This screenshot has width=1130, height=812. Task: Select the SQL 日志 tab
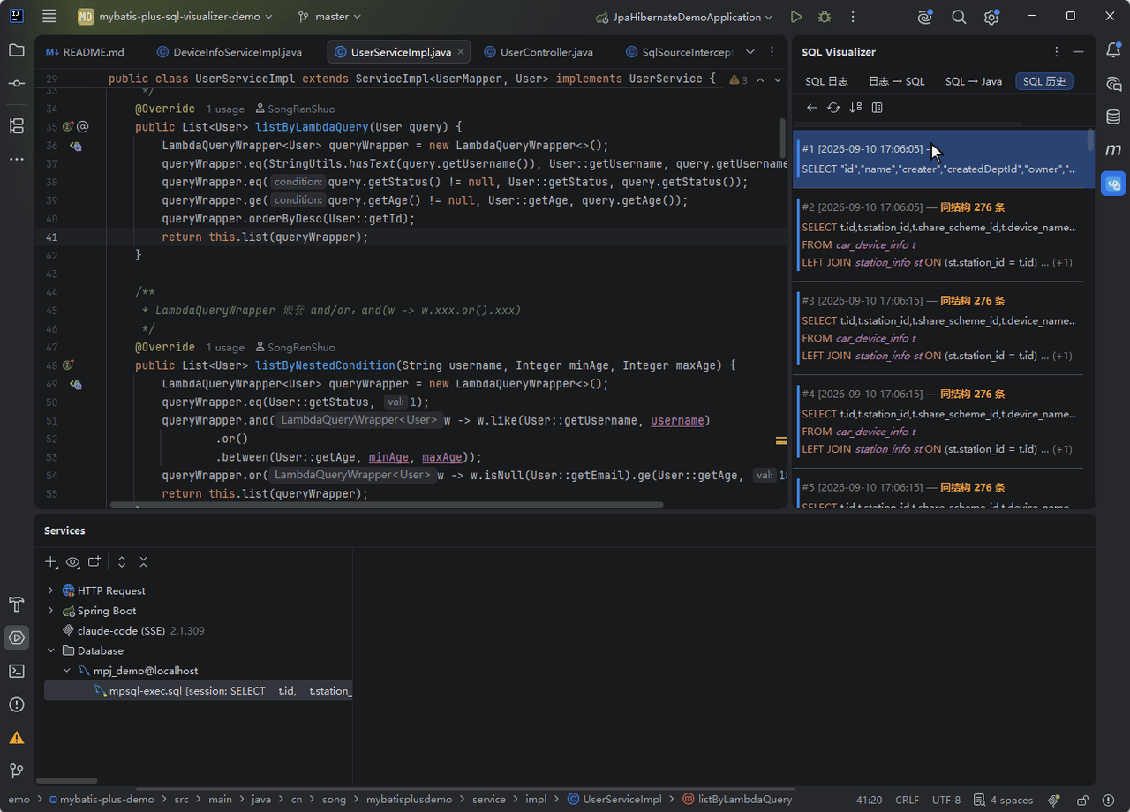tap(826, 81)
